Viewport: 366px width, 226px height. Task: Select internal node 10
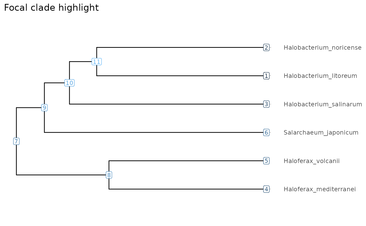pos(69,83)
